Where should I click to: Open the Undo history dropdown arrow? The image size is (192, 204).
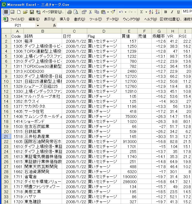click(126, 12)
